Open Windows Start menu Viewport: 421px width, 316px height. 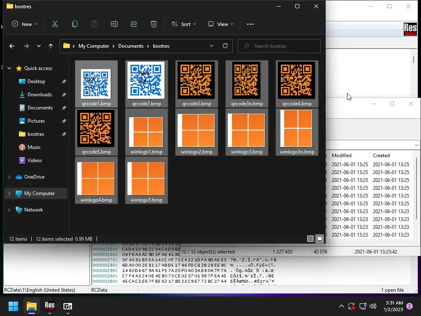(13, 306)
